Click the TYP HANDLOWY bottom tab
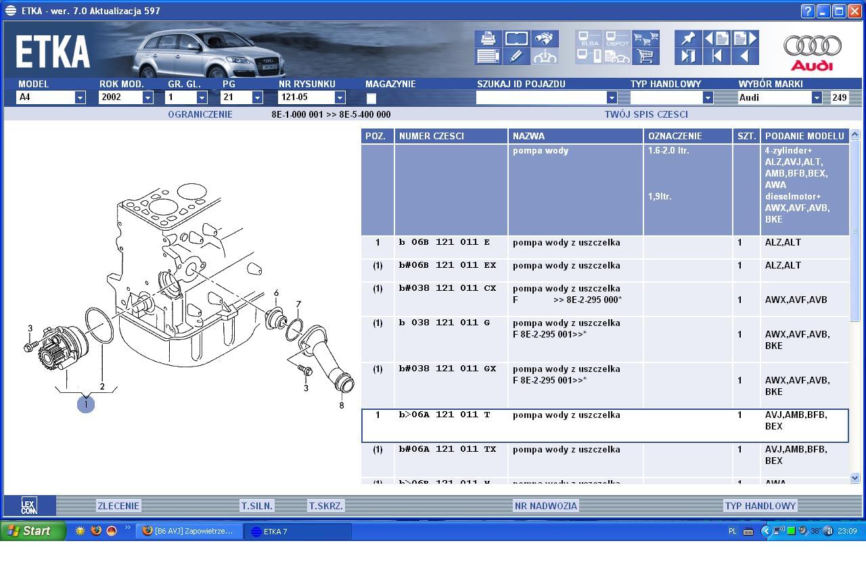The height and width of the screenshot is (583, 866). click(x=760, y=506)
